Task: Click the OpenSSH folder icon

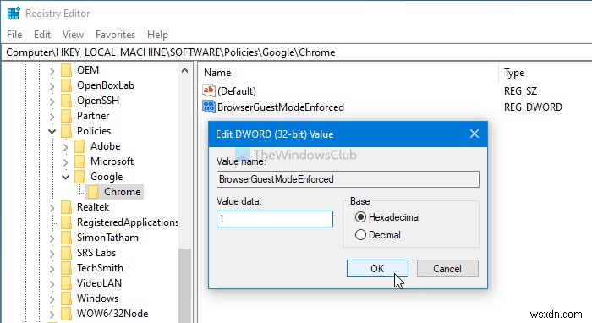Action: [67, 101]
